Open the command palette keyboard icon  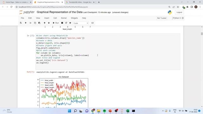coord(92,23)
